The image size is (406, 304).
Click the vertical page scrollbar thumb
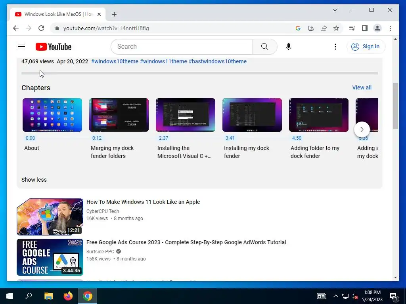395,106
